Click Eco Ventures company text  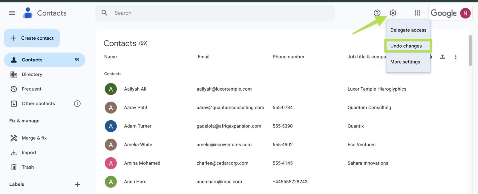pyautogui.click(x=361, y=145)
